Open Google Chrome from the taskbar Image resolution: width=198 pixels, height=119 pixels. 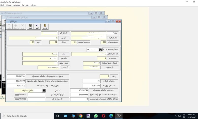pos(80,116)
